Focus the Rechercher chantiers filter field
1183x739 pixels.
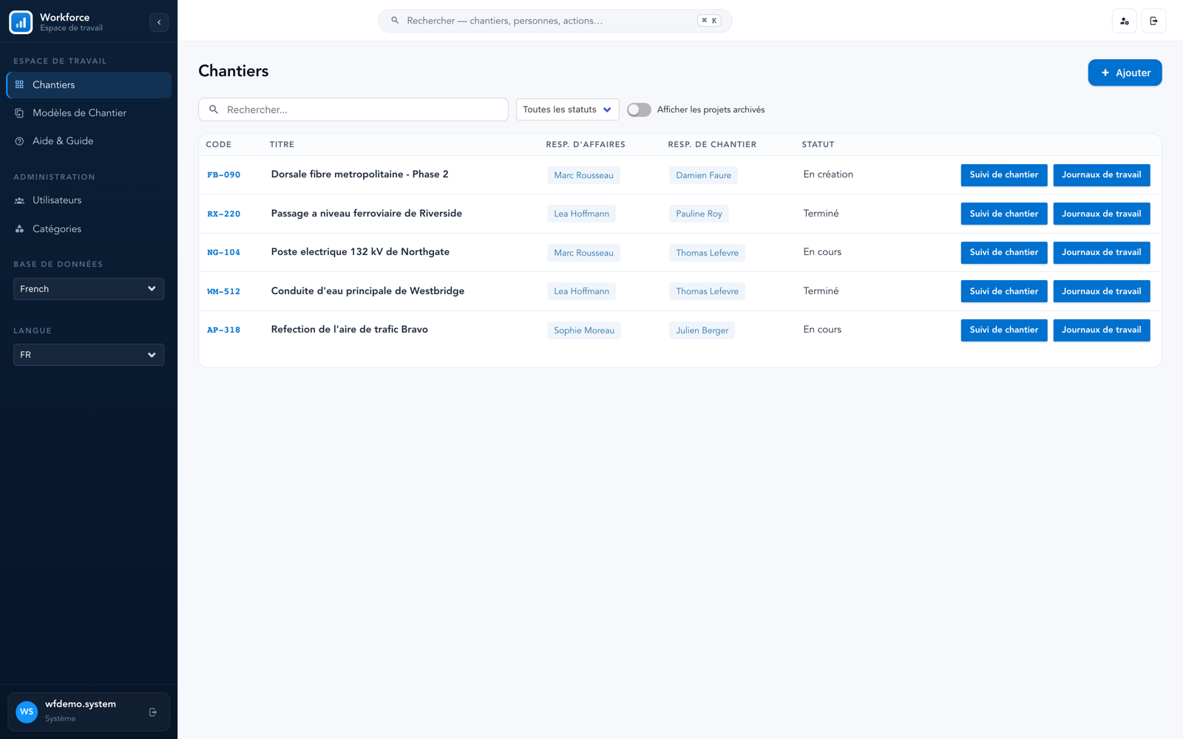[x=353, y=109]
